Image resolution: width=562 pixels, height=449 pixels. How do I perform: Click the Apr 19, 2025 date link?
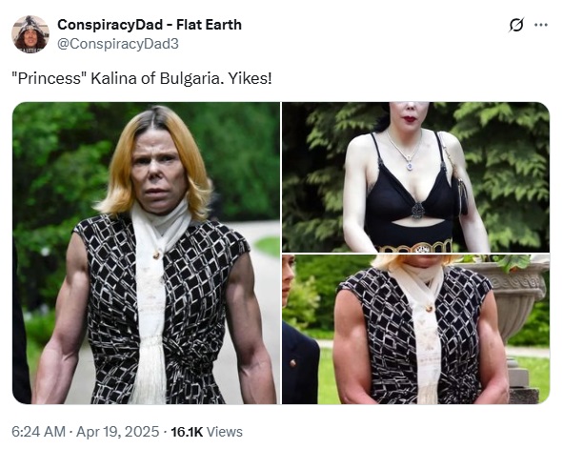point(117,432)
